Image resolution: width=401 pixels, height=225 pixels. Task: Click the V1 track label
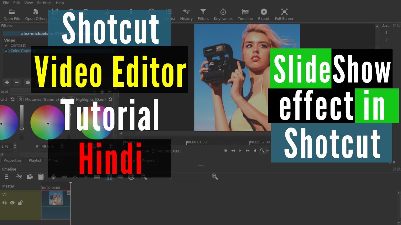pos(5,195)
